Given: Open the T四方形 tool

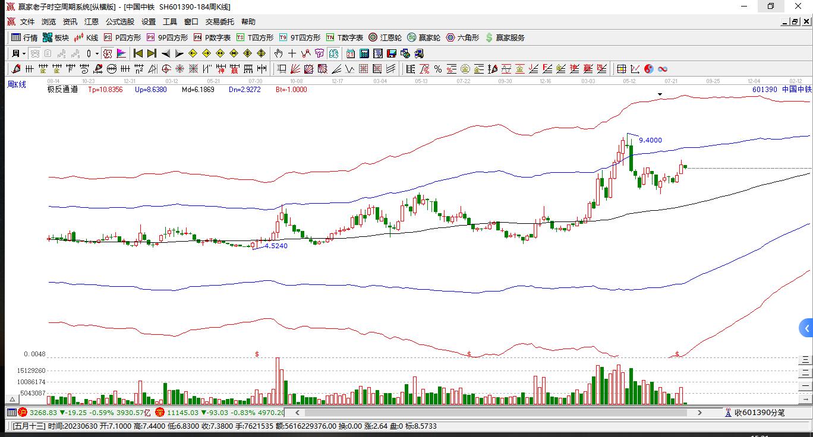Looking at the screenshot, I should (255, 37).
